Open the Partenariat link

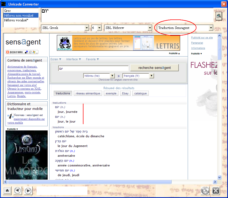coord(197,43)
